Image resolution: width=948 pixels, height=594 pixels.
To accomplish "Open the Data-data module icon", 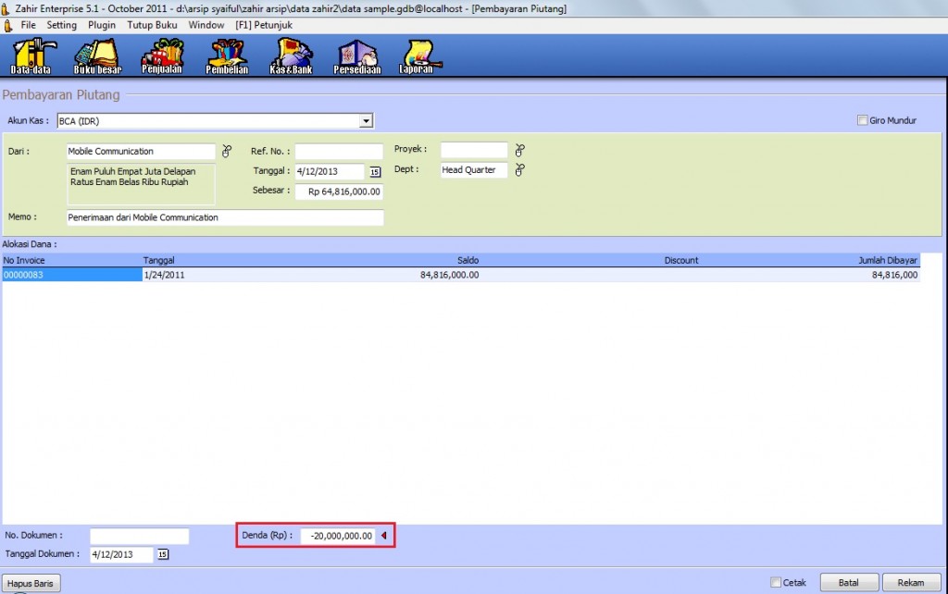I will (31, 56).
